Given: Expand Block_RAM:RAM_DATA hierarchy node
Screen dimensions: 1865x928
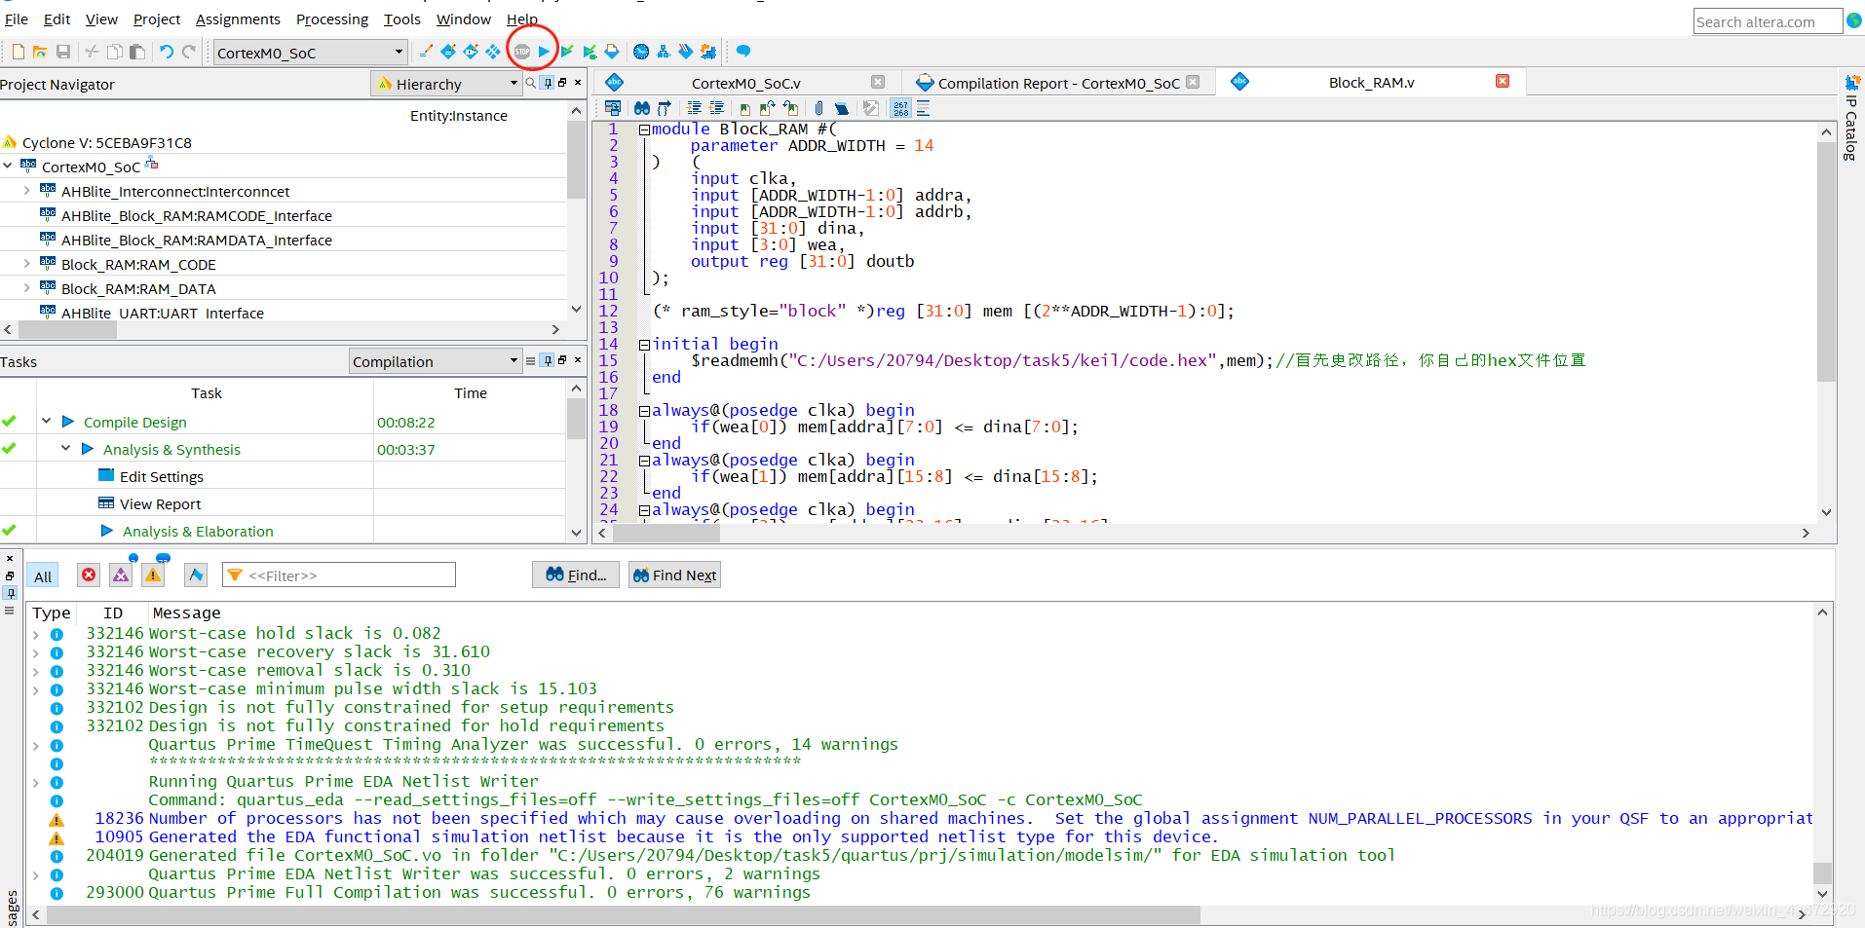Looking at the screenshot, I should point(26,288).
